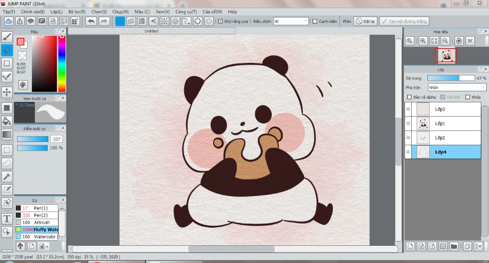489x263 pixels.
Task: Hide layer Lớp1 visibility dot
Action: pyautogui.click(x=408, y=123)
